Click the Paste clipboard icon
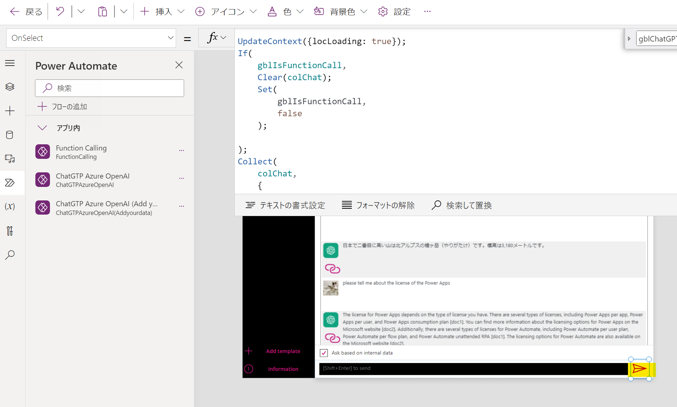 click(x=102, y=11)
